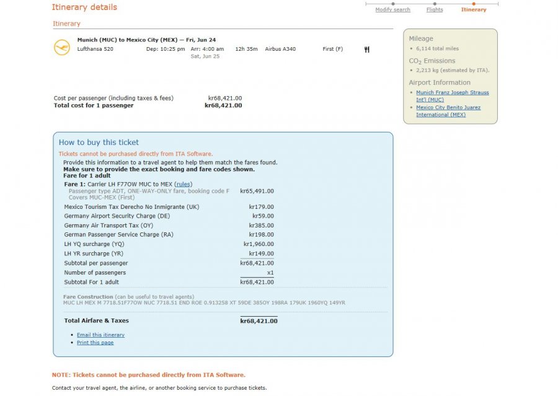The width and height of the screenshot is (558, 396).
Task: Click the CO2 Emissions heading
Action: click(432, 61)
